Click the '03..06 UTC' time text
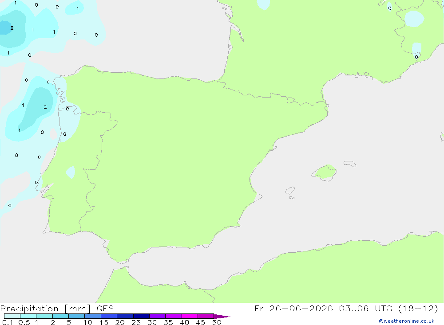 [365, 308]
